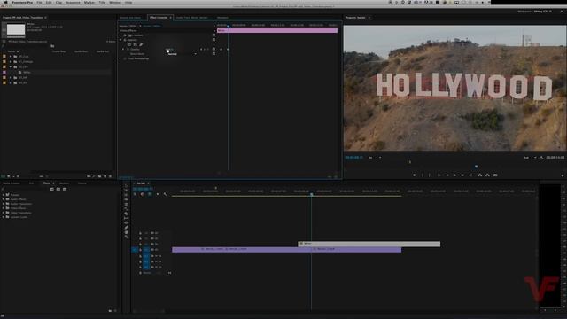This screenshot has height=319, width=567.
Task: Open the Window menu
Action: click(115, 2)
